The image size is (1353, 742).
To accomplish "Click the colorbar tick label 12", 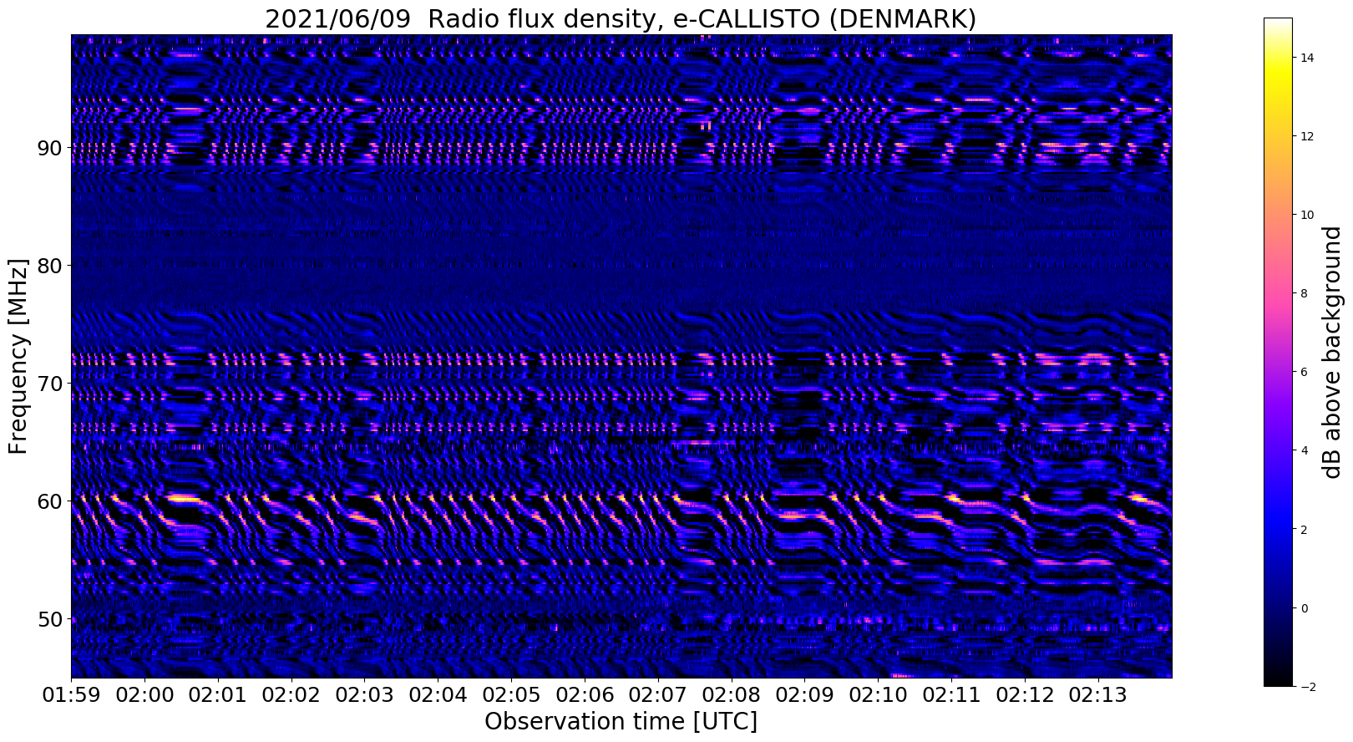I will pyautogui.click(x=1305, y=136).
